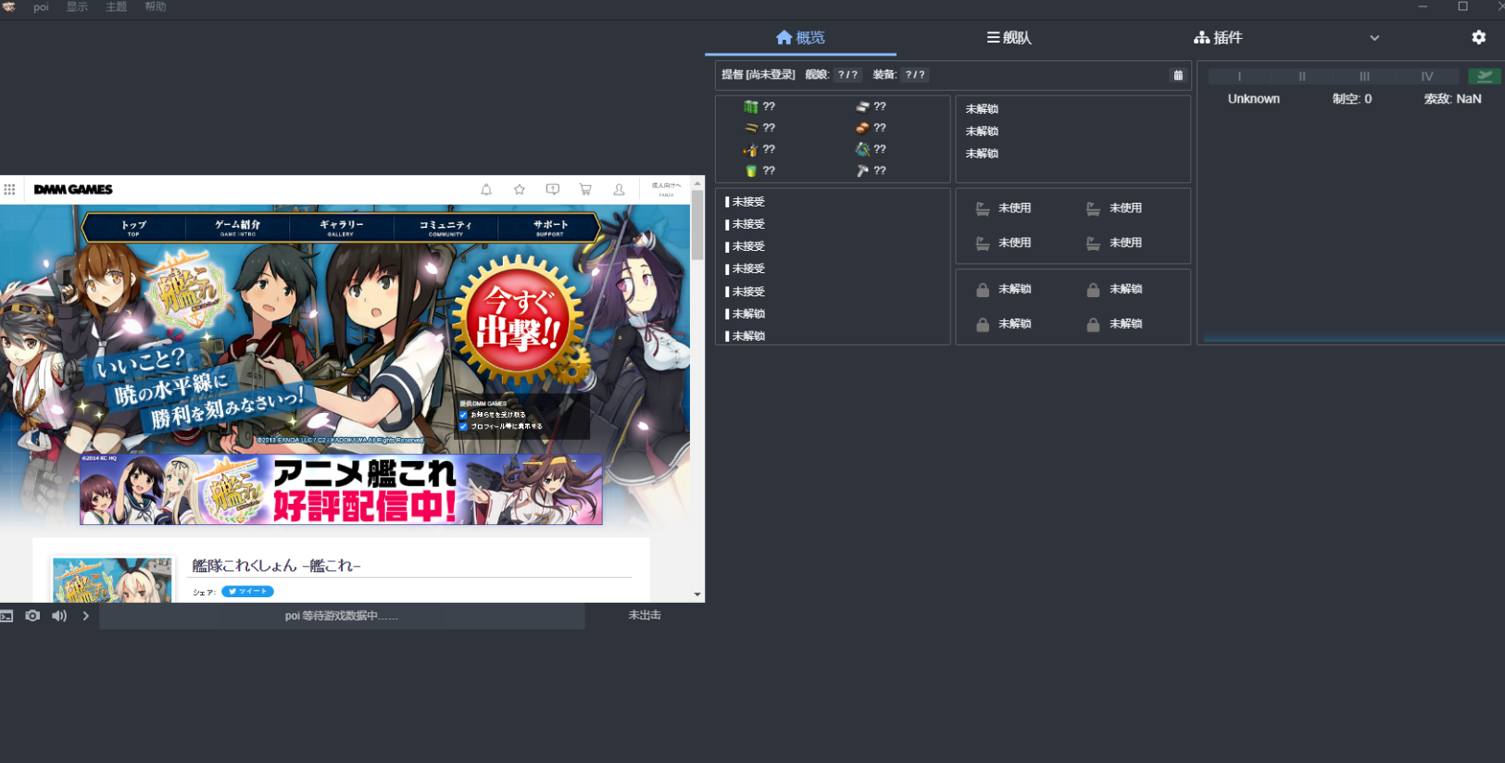Follow the 成人向けへ FANZA link
Viewport: 1505px width, 763px height.
pos(666,189)
